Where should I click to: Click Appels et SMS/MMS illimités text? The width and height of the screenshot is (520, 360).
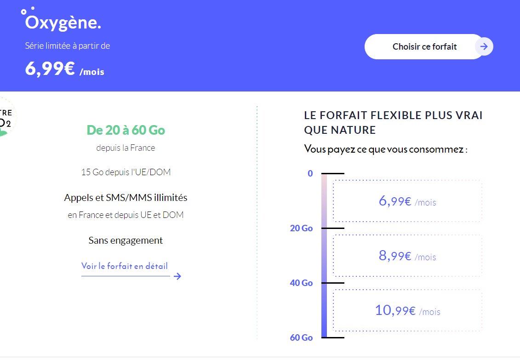coord(126,198)
